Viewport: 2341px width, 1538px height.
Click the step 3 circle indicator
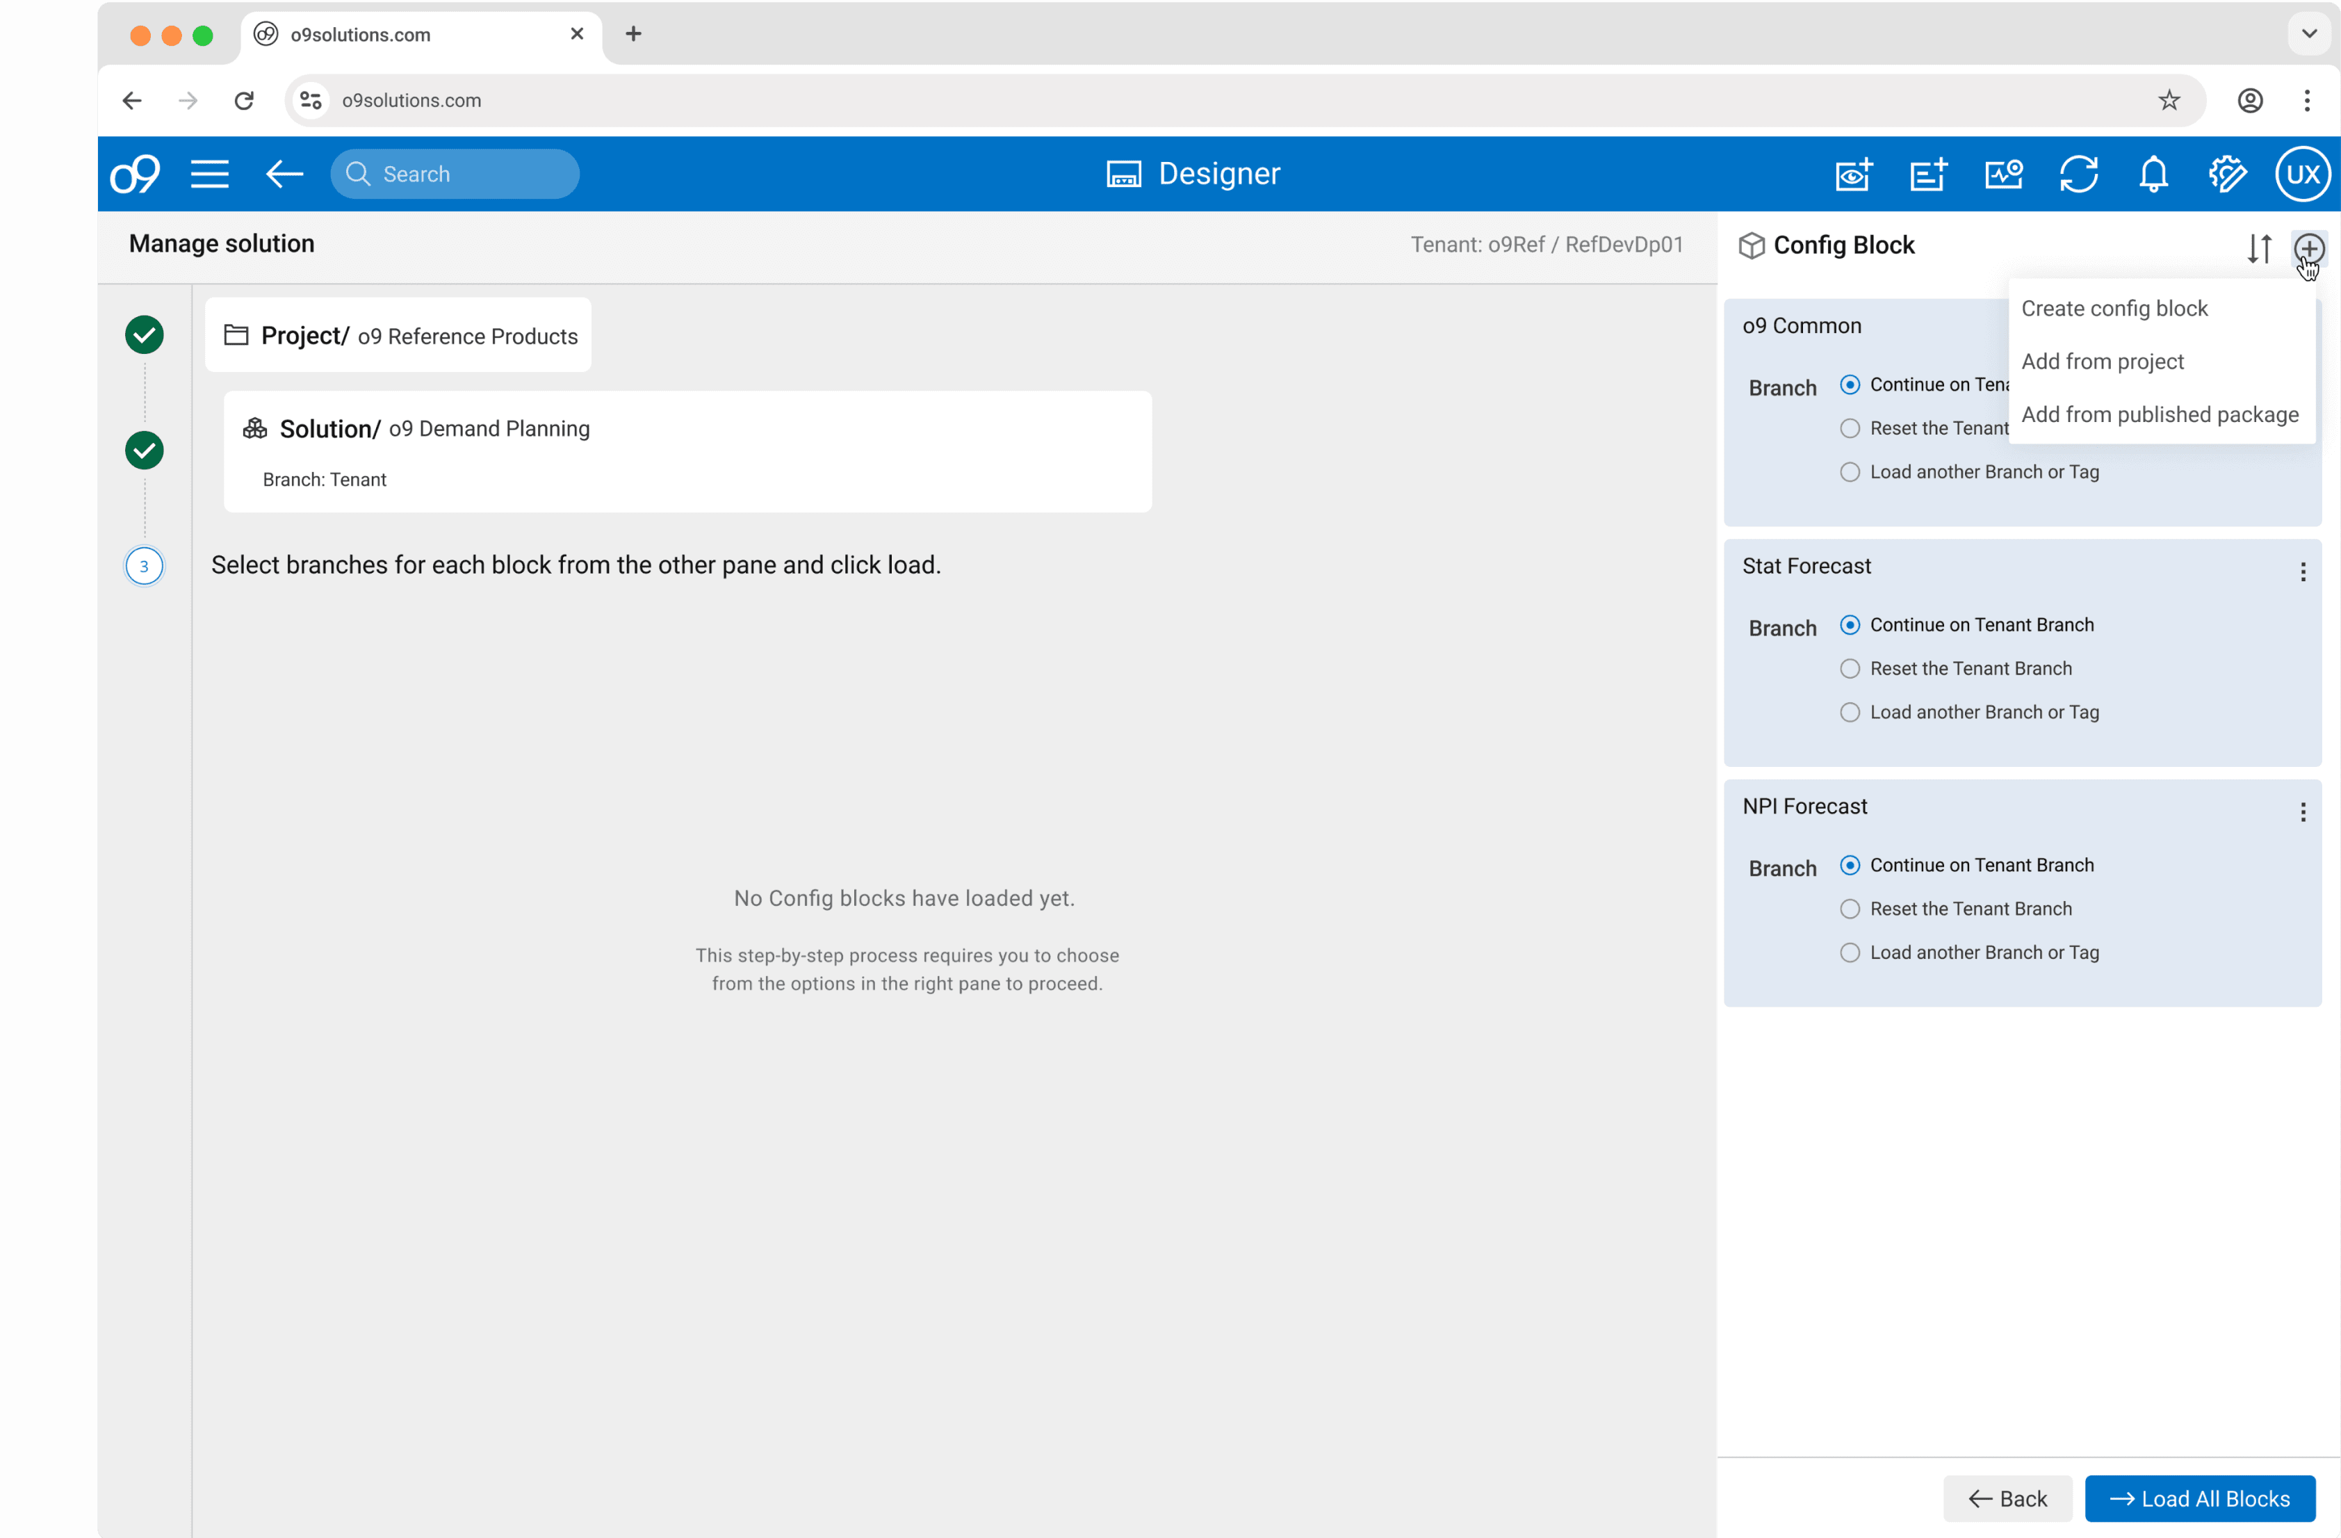tap(145, 566)
